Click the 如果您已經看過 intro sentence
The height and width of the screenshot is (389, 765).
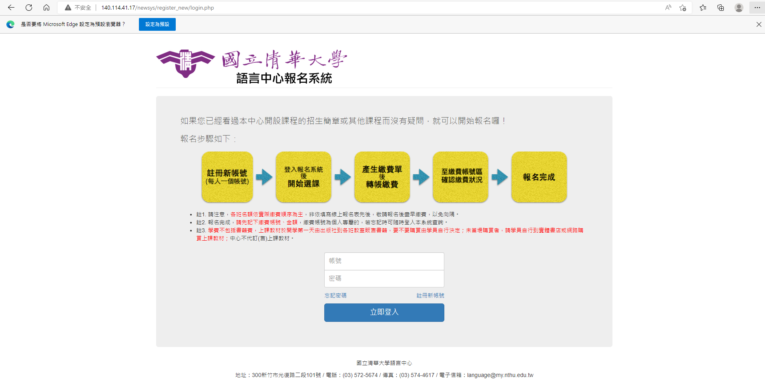click(x=344, y=121)
